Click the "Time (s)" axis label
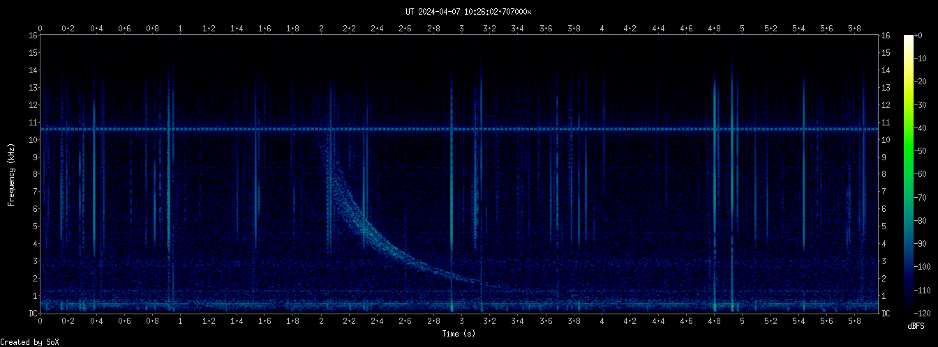This screenshot has width=938, height=347. (459, 334)
